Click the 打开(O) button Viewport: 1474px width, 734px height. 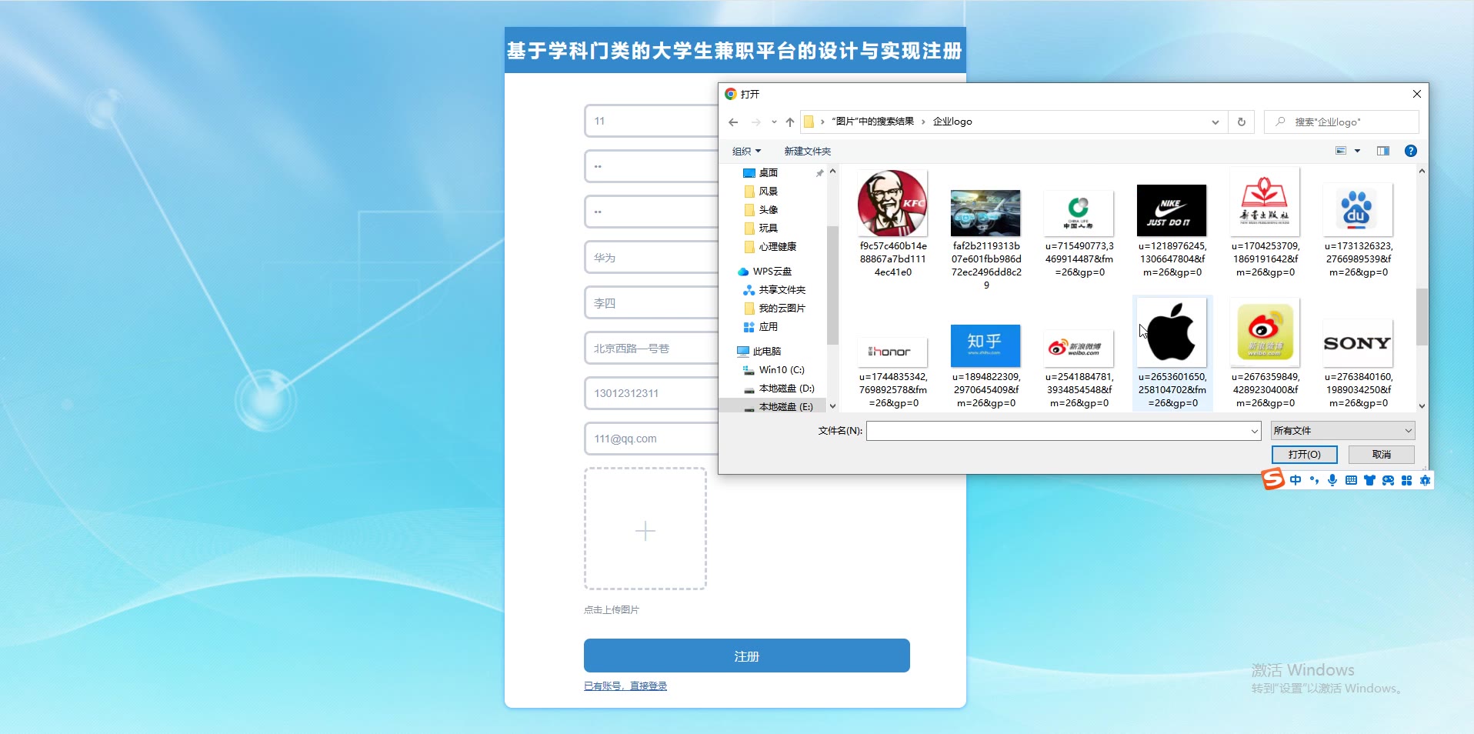(1304, 455)
